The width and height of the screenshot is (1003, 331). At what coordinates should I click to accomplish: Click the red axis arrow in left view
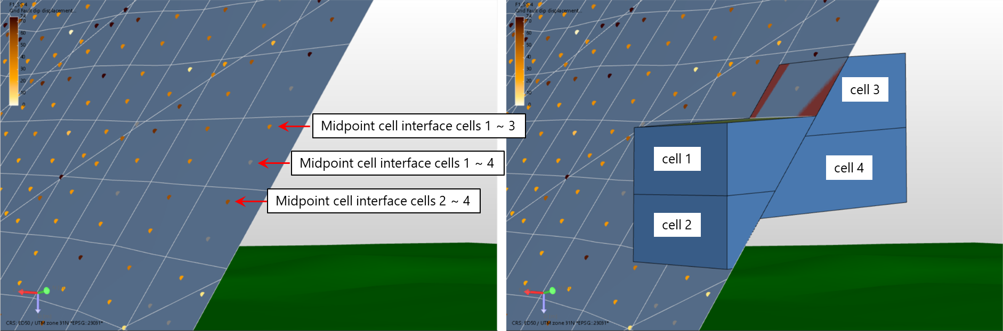27,292
